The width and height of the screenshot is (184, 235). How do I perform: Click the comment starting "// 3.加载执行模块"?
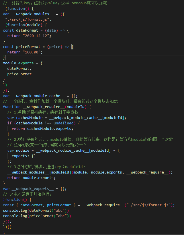point(46,167)
